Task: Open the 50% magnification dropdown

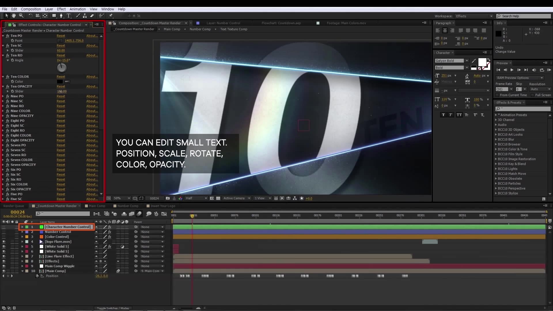Action: tap(122, 198)
